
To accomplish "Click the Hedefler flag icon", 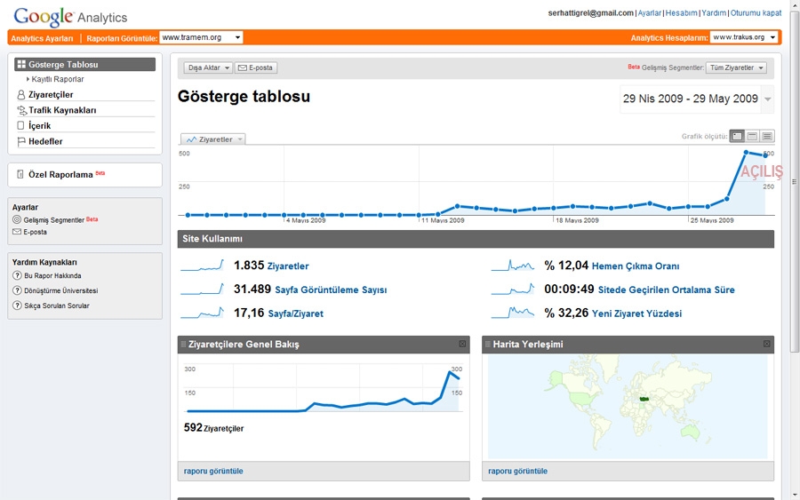I will pos(21,142).
